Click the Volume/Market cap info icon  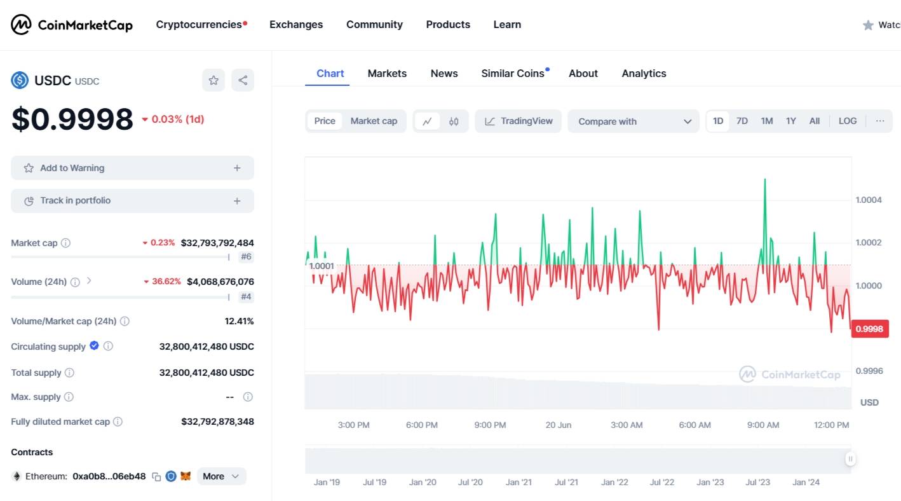coord(125,321)
